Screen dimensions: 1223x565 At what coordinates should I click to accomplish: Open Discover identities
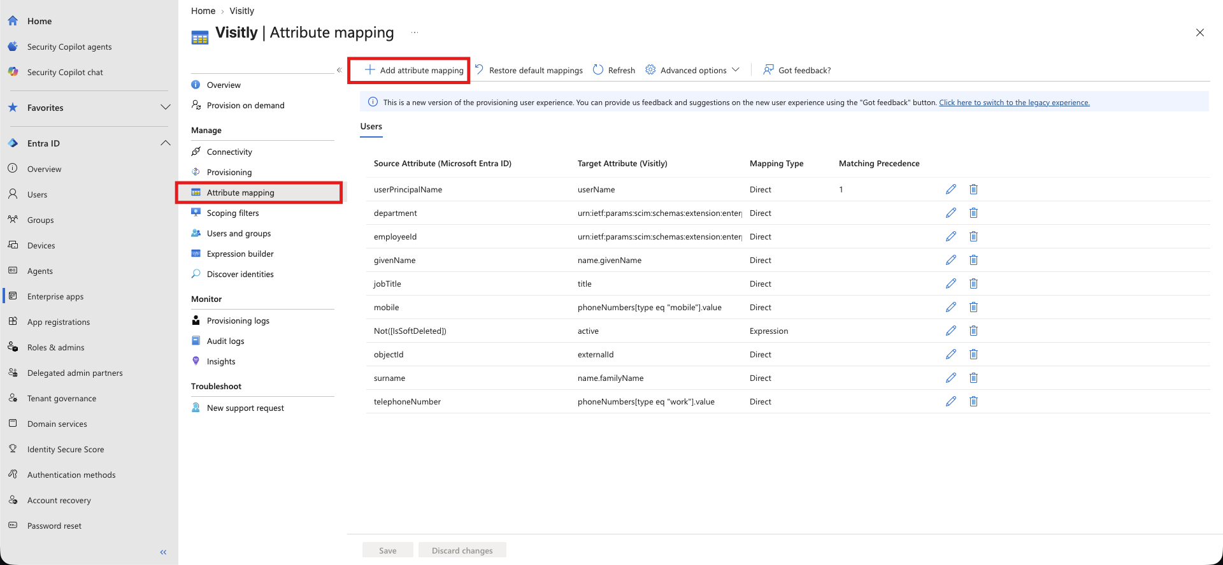(240, 274)
